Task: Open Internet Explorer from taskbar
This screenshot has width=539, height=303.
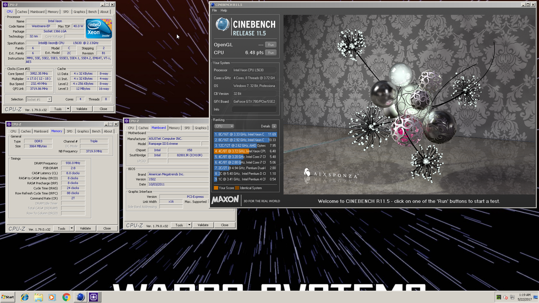Action: pos(25,297)
